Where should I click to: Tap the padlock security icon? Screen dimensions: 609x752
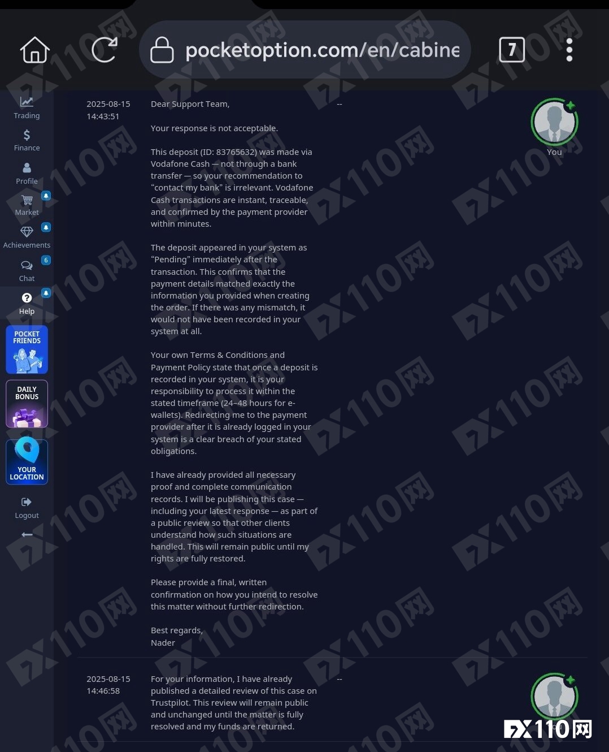pyautogui.click(x=162, y=50)
